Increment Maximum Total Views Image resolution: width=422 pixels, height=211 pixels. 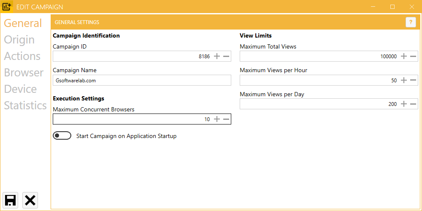[404, 56]
